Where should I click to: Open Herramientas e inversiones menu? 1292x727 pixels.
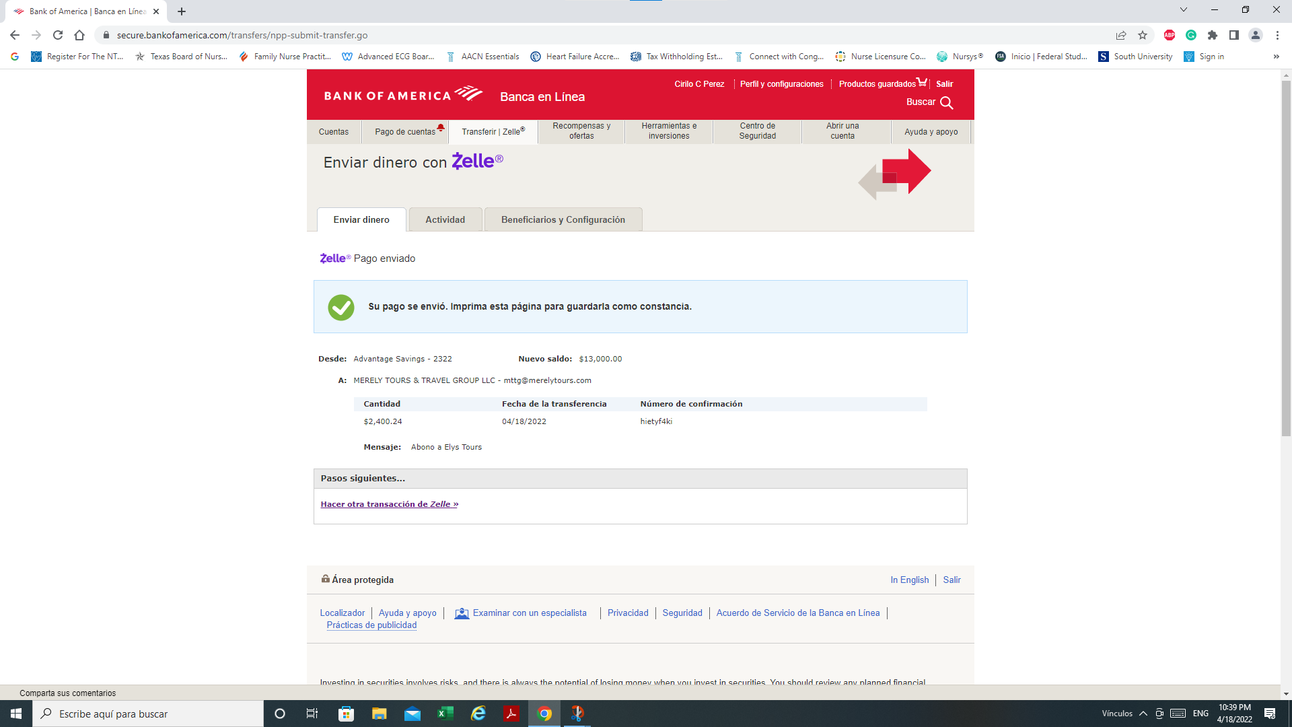tap(669, 131)
